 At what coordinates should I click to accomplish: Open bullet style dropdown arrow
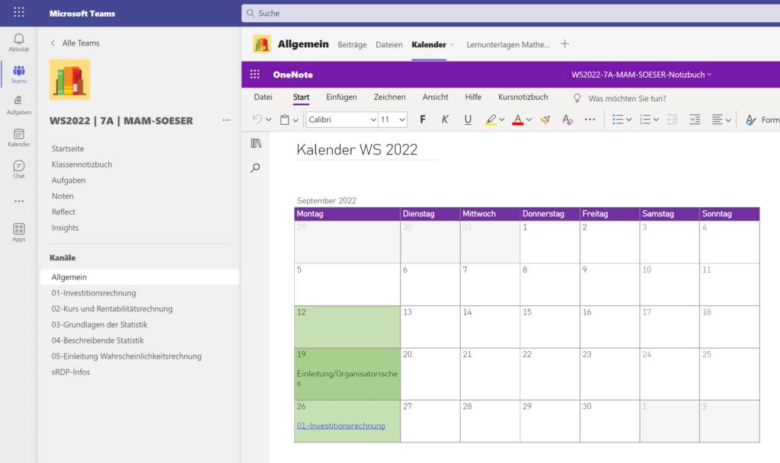point(628,120)
